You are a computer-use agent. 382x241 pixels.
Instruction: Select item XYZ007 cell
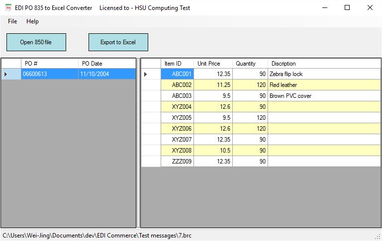click(x=178, y=140)
